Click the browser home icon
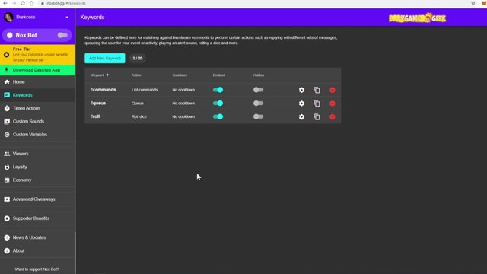Image resolution: width=487 pixels, height=274 pixels. [31, 3]
